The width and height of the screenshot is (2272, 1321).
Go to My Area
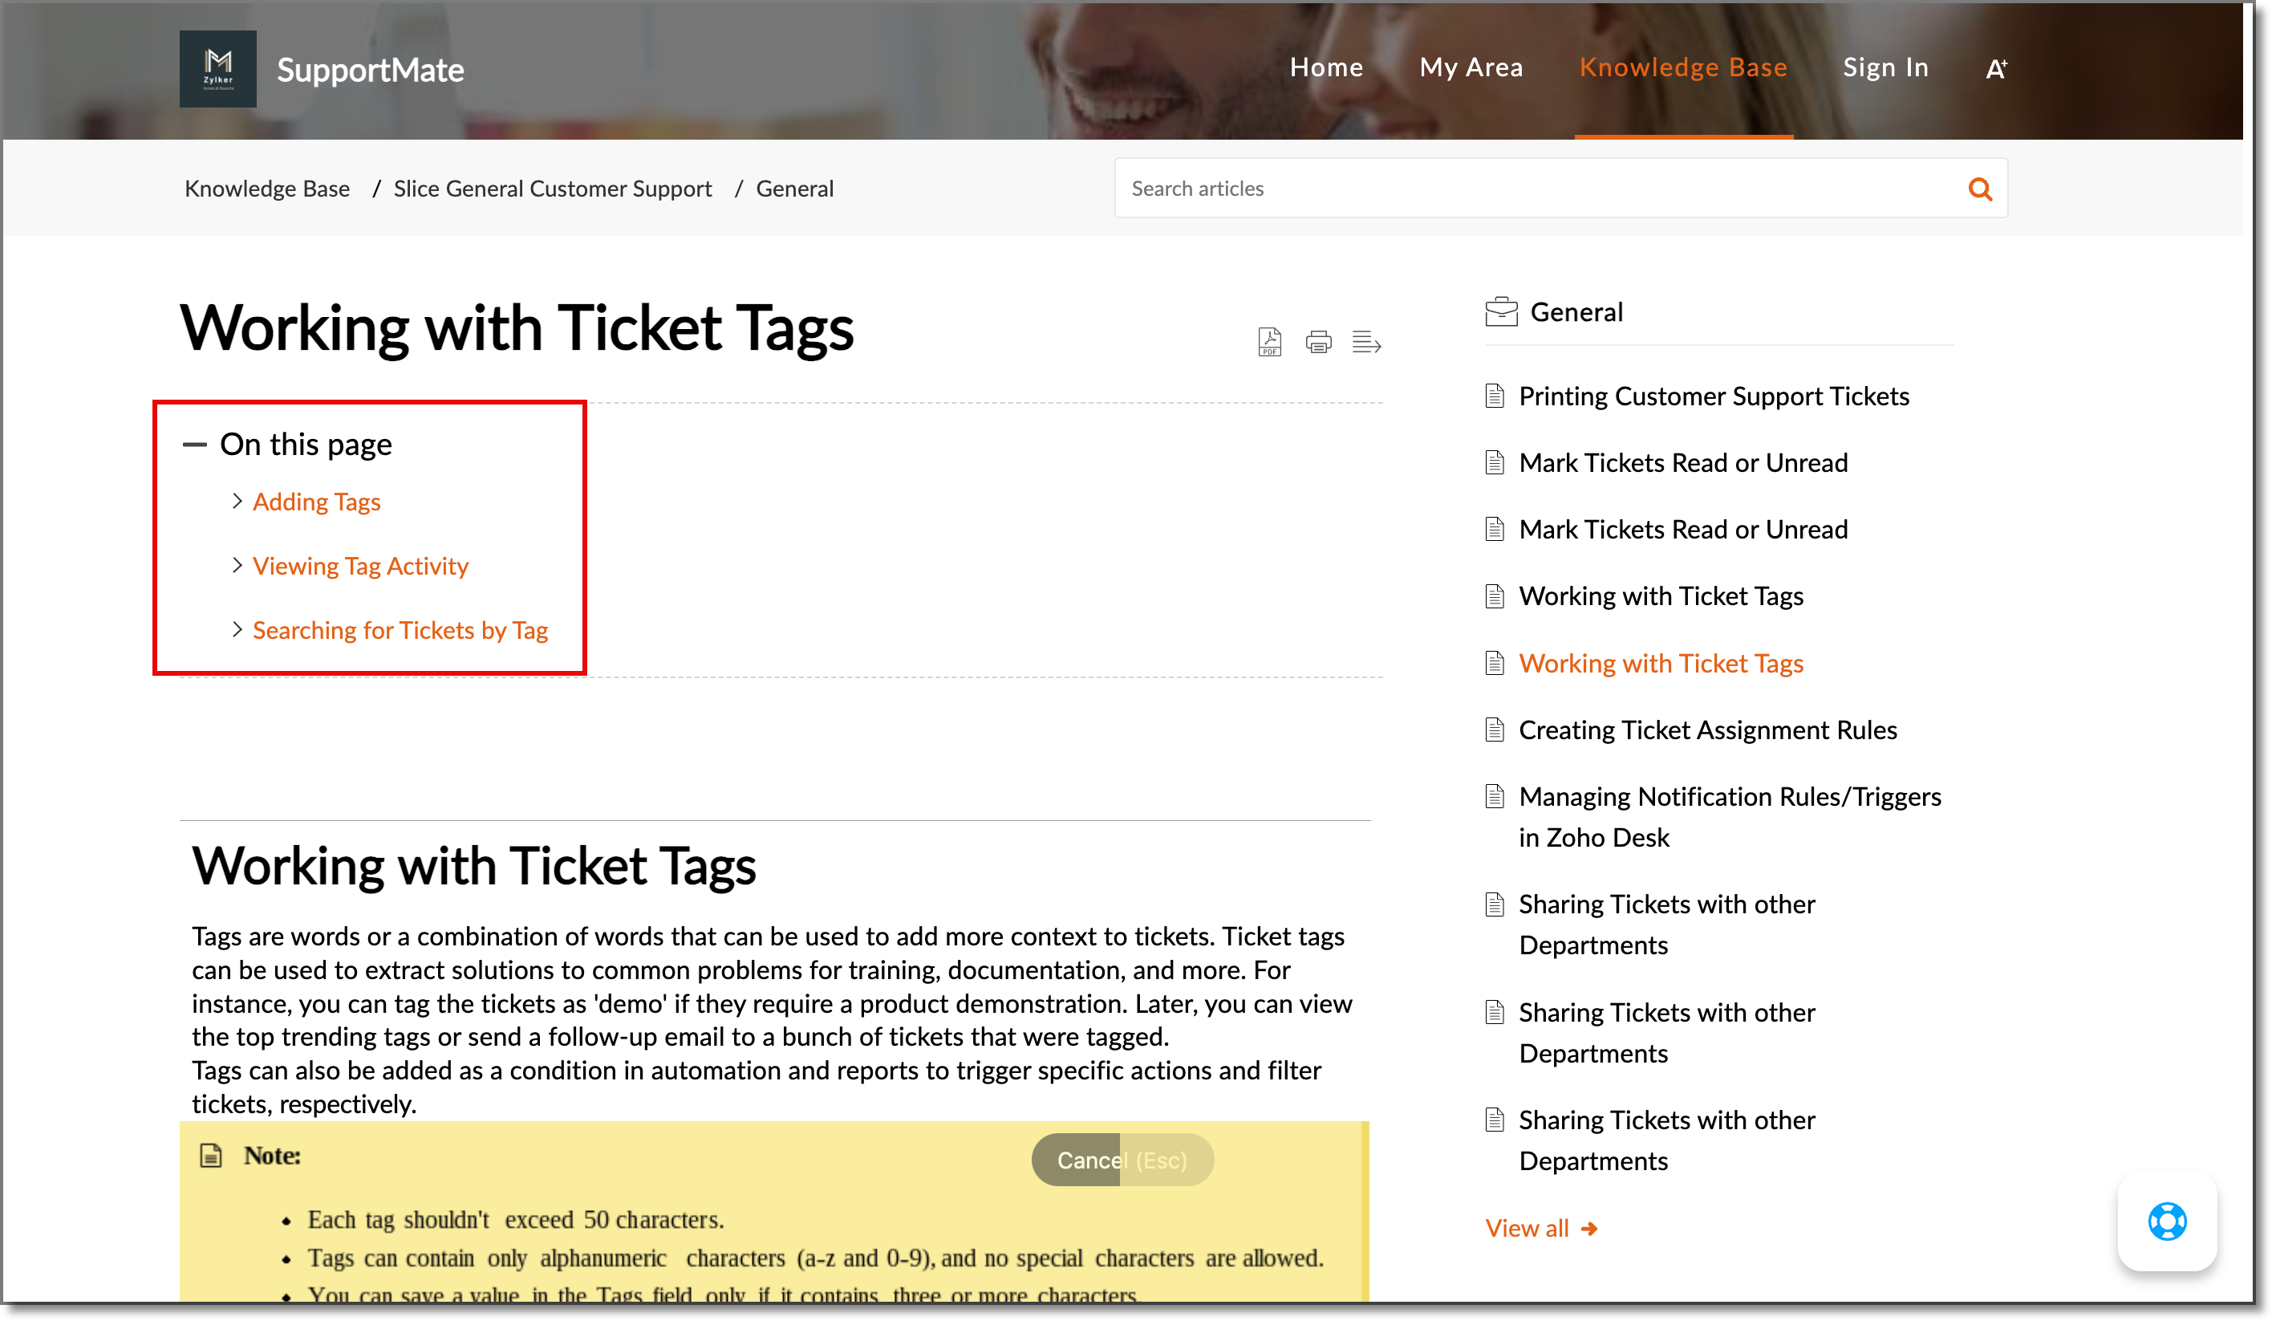point(1471,67)
